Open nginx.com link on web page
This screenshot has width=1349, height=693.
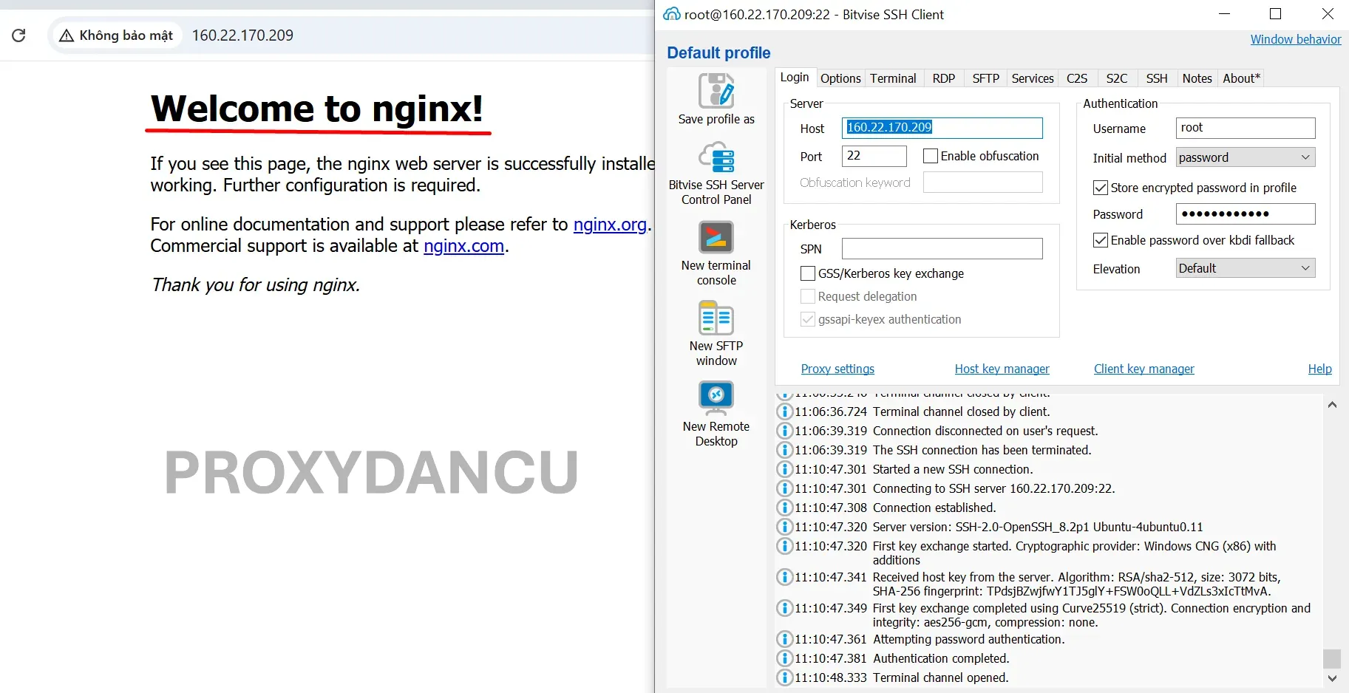[463, 246]
